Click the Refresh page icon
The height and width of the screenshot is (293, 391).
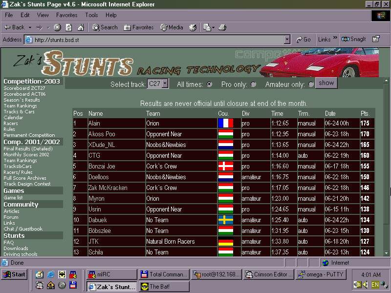click(x=69, y=27)
